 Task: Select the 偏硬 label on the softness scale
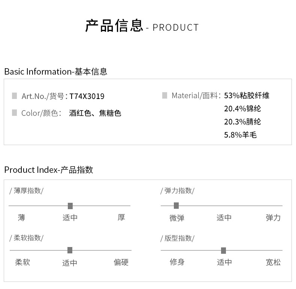[x=121, y=262]
